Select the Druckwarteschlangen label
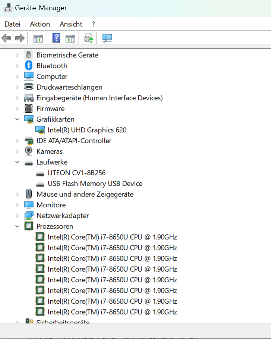 [x=69, y=87]
